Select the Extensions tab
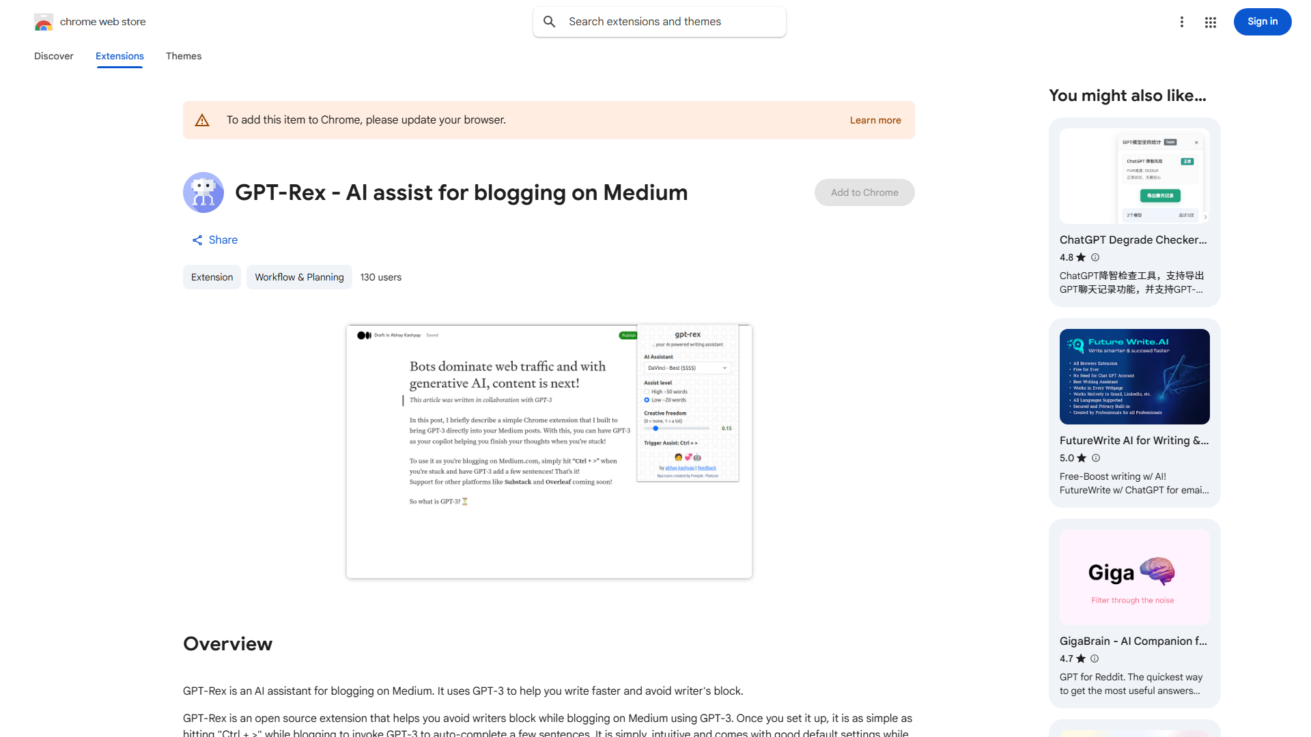This screenshot has height=737, width=1311. coord(119,56)
